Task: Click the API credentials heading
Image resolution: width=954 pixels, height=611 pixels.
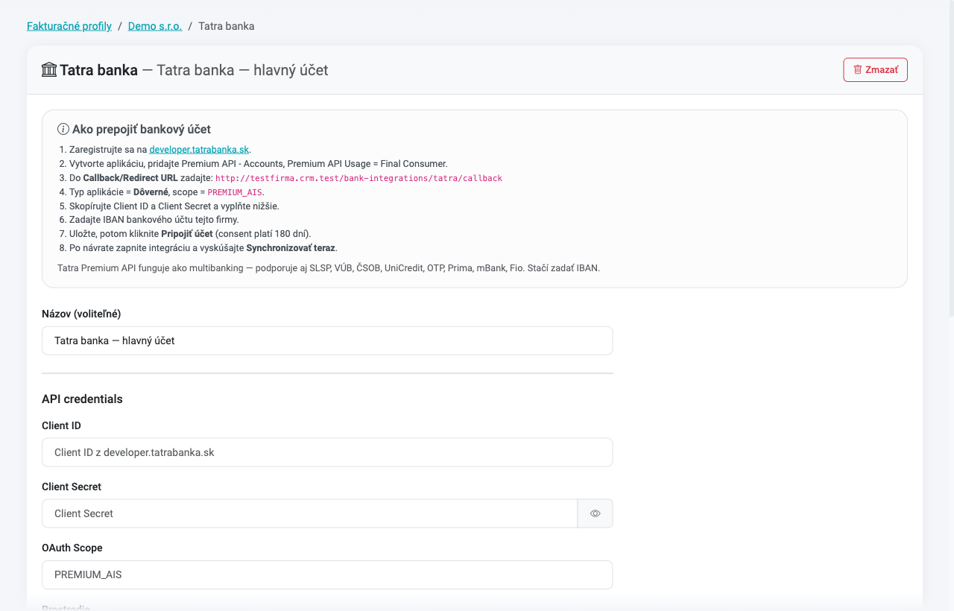Action: (x=82, y=399)
